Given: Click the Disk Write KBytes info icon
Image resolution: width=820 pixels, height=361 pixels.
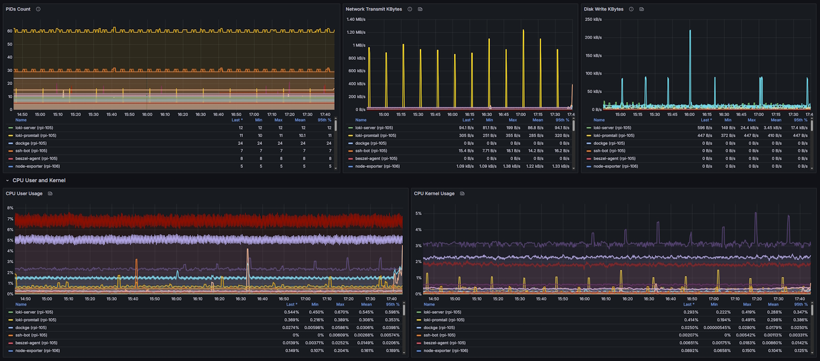Looking at the screenshot, I should [x=631, y=9].
